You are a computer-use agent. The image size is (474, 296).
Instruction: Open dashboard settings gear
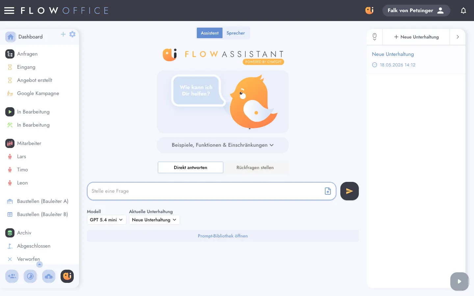point(72,34)
